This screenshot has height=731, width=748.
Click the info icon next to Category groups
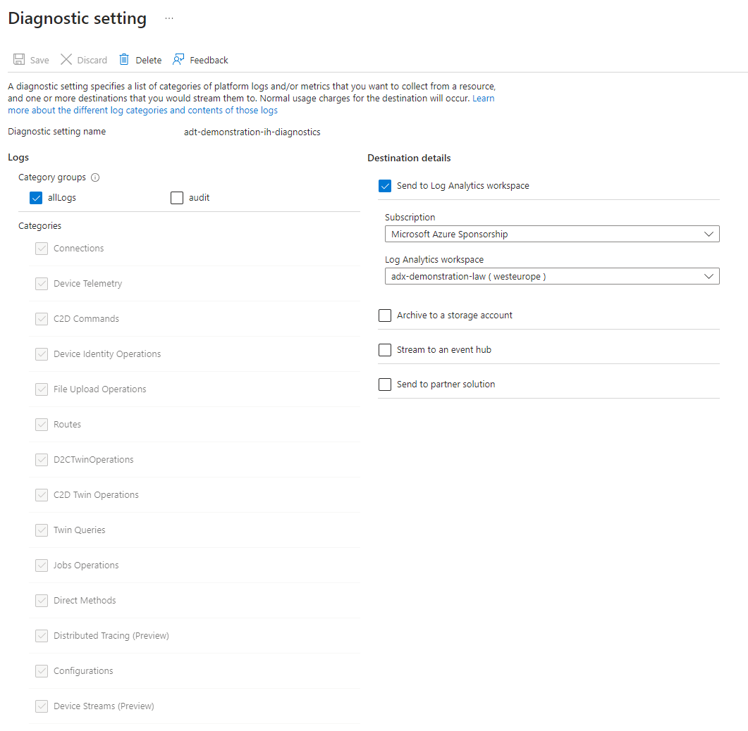[x=95, y=177]
